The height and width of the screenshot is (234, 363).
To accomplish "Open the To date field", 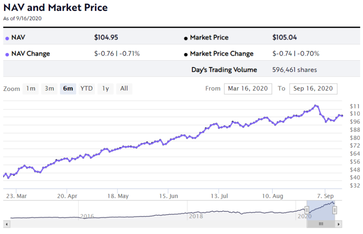I will tap(313, 89).
